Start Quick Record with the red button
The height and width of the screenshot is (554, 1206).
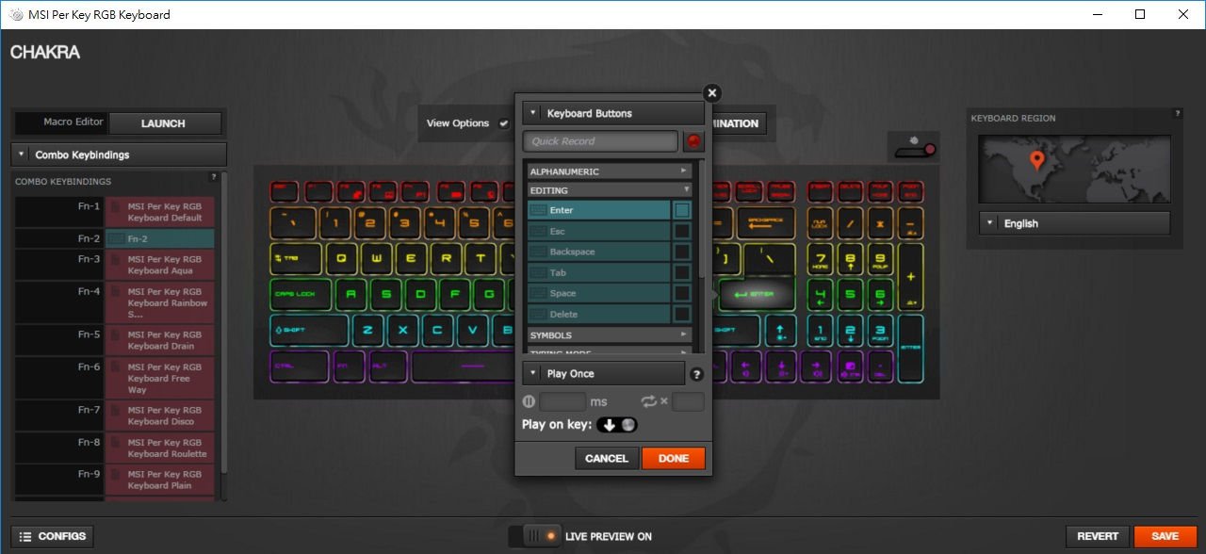[x=694, y=141]
